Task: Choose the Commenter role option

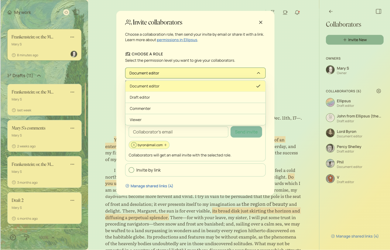Action: 195,108
